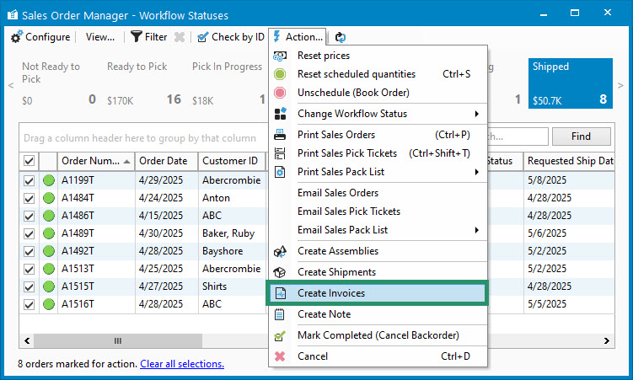Click the Change Workflow Status icon

(x=280, y=114)
